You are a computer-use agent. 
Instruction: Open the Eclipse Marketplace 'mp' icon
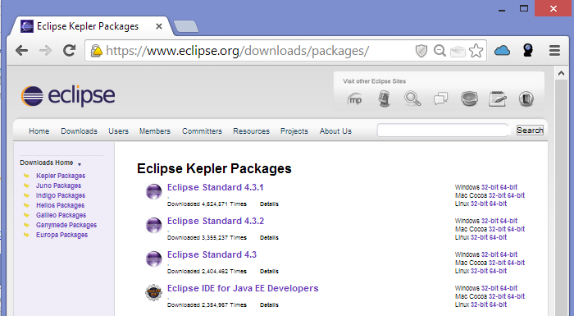[355, 99]
